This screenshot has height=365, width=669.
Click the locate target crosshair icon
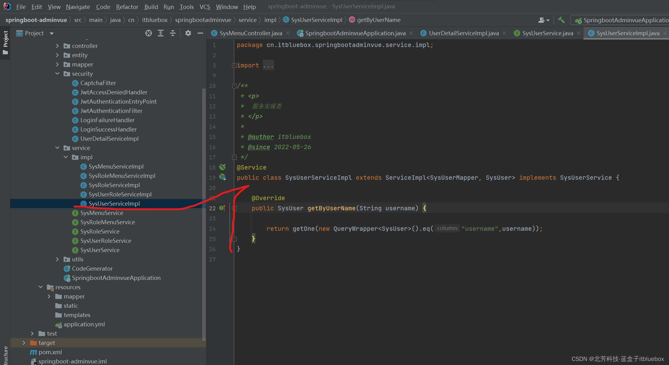149,33
